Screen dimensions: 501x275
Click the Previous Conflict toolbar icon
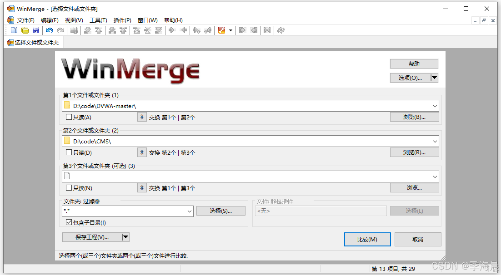click(x=123, y=30)
